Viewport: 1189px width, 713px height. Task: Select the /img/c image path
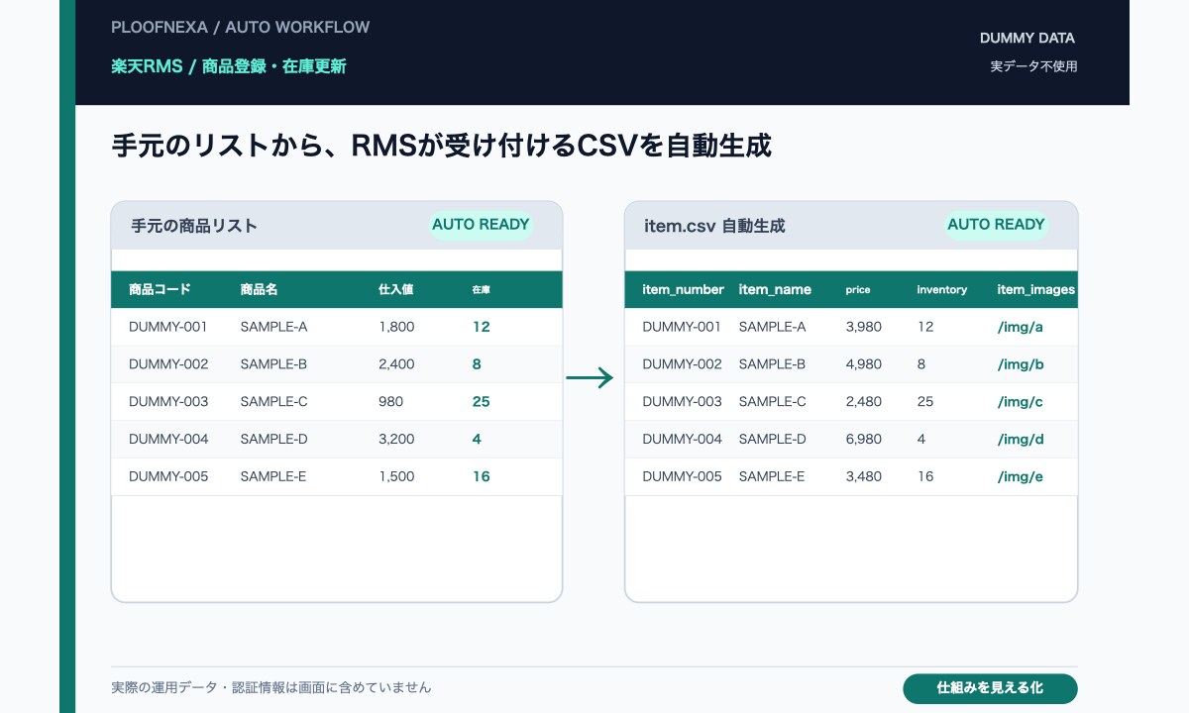pyautogui.click(x=1021, y=402)
